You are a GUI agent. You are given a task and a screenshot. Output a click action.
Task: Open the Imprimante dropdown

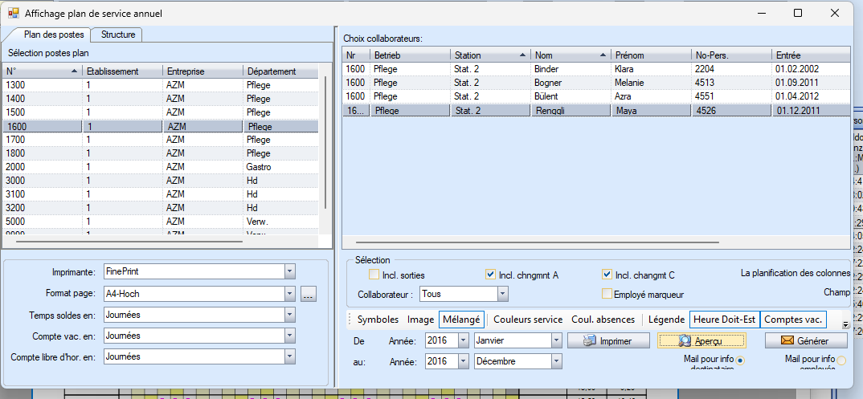(x=289, y=272)
